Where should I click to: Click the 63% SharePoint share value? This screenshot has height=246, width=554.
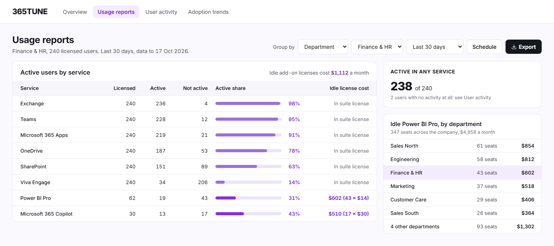point(294,166)
